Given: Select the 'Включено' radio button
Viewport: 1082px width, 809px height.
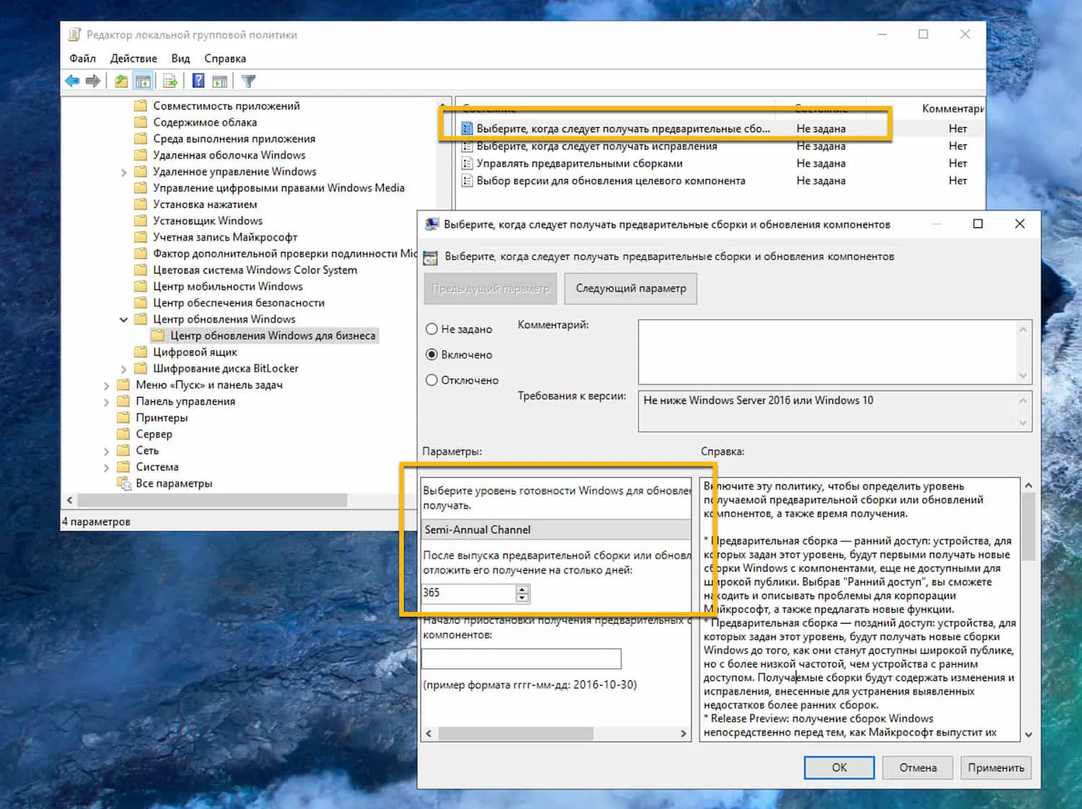Looking at the screenshot, I should [431, 354].
